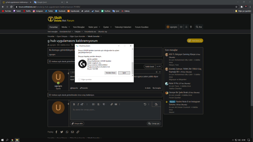The width and height of the screenshot is (253, 142).
Task: Go back with the browser back arrow
Action: pos(3,7)
